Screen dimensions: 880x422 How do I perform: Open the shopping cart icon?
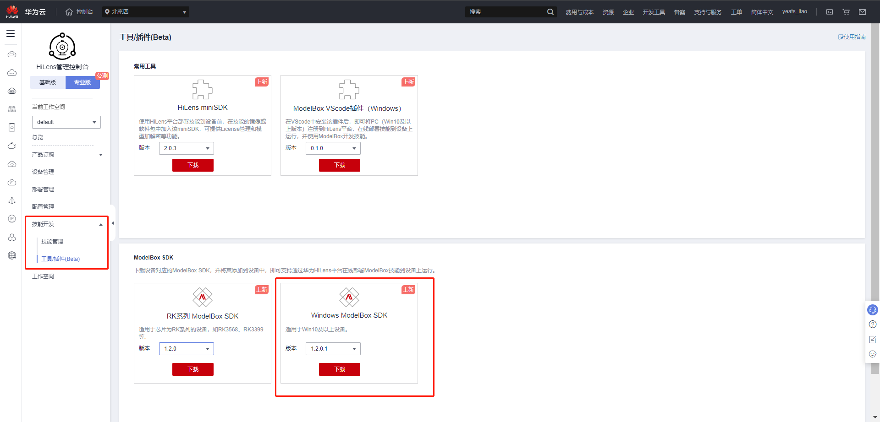pyautogui.click(x=846, y=12)
